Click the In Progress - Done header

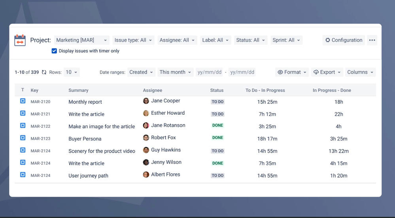coord(332,90)
